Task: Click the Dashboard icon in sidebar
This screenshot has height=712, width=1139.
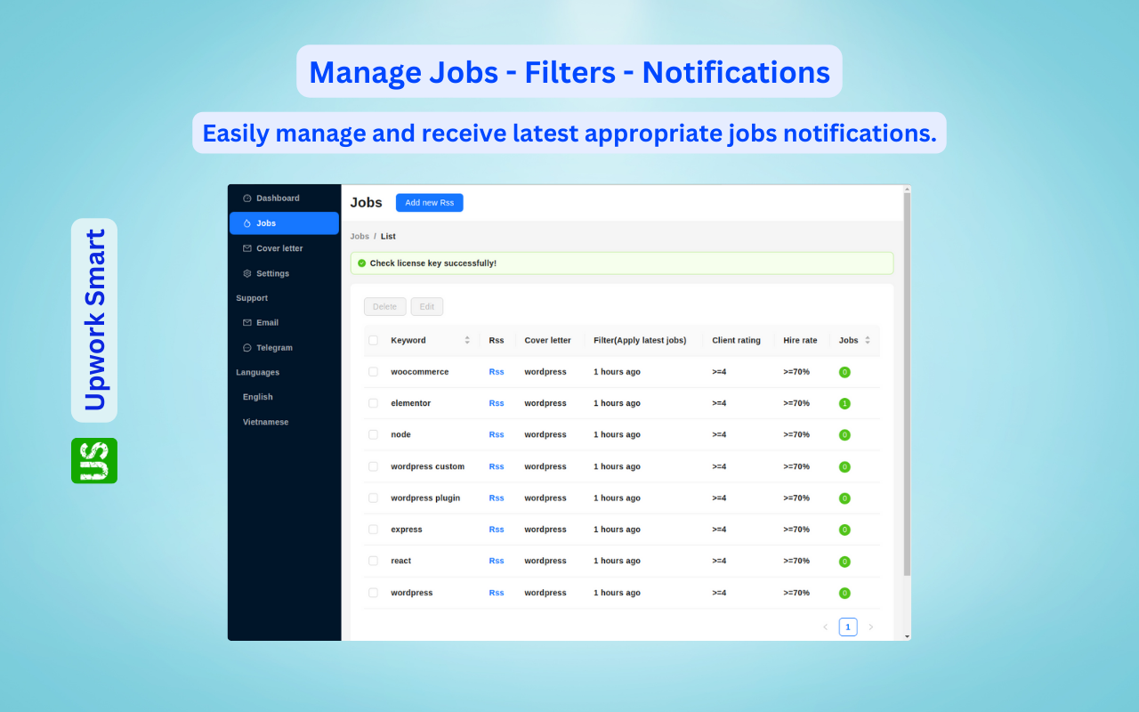Action: click(247, 198)
